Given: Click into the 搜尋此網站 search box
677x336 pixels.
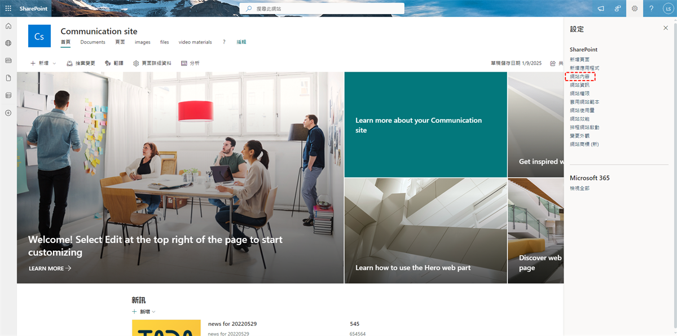Looking at the screenshot, I should pos(322,8).
